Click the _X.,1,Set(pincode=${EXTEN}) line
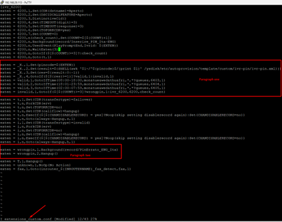The height and width of the screenshot is (222, 282). [x=38, y=65]
